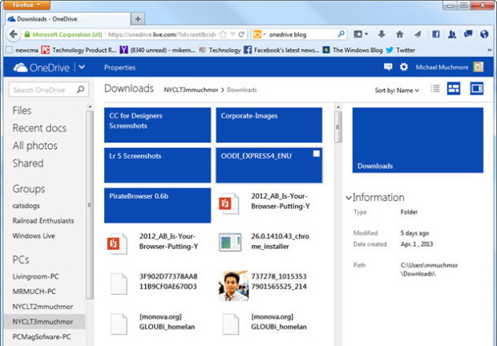Image resolution: width=497 pixels, height=346 pixels.
Task: Open the catsdogs group
Action: coord(26,206)
